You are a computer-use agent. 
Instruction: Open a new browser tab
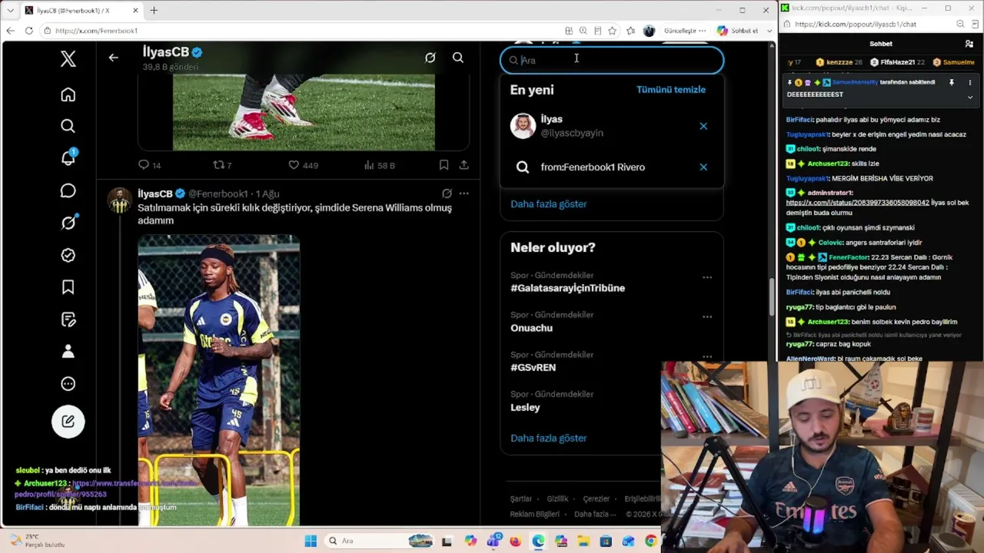point(154,10)
